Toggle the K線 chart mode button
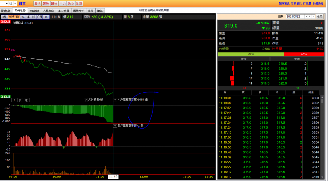This screenshot has height=181, width=328. click(5, 17)
